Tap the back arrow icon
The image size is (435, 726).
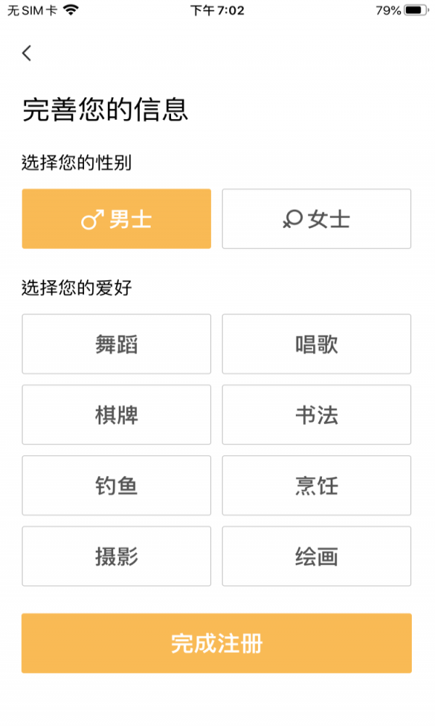27,53
